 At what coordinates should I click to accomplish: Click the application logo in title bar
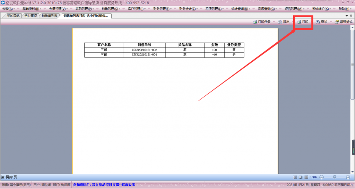coord(3,3)
